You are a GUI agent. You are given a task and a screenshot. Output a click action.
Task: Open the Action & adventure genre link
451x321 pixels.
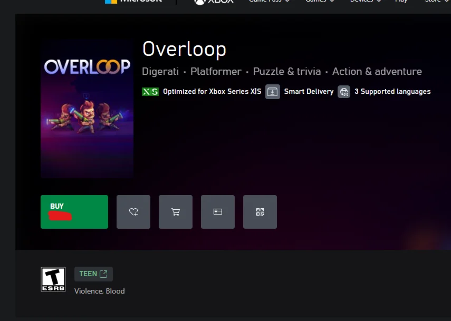(x=377, y=71)
